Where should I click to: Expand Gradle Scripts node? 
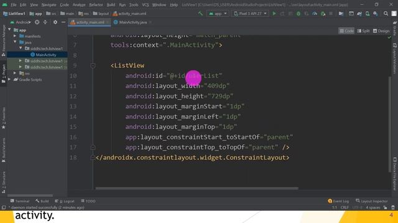coord(10,79)
